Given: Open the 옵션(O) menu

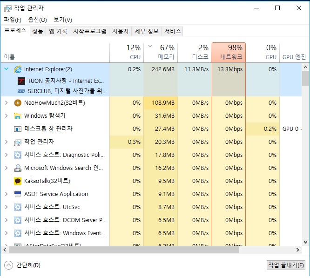Looking at the screenshot, I should pos(37,20).
